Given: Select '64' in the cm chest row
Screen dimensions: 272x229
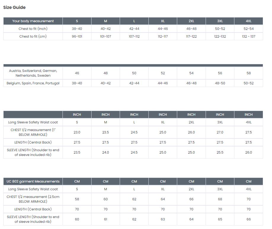Looking at the screenshot, I should click(x=163, y=199).
